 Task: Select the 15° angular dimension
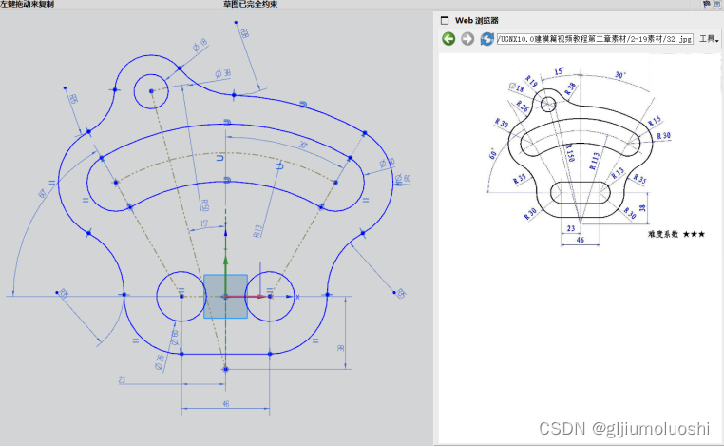coord(204,223)
